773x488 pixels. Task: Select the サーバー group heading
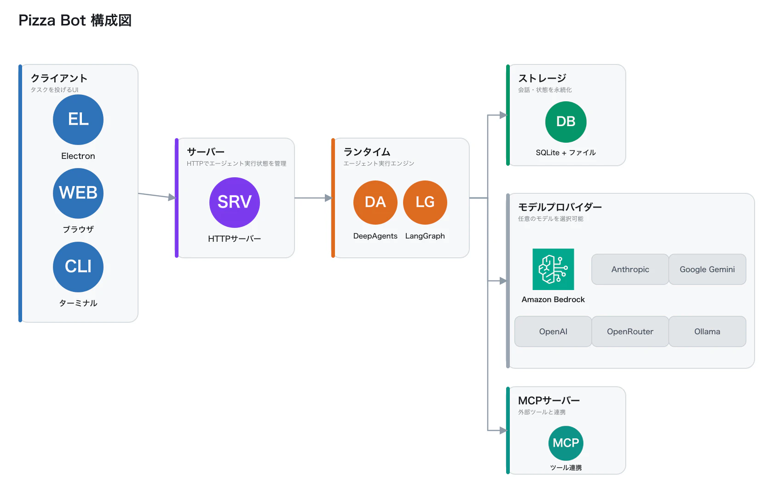tap(206, 152)
